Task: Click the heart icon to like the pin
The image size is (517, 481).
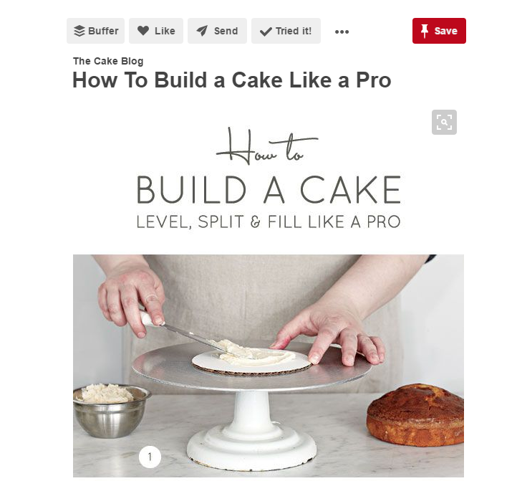Action: [x=143, y=31]
